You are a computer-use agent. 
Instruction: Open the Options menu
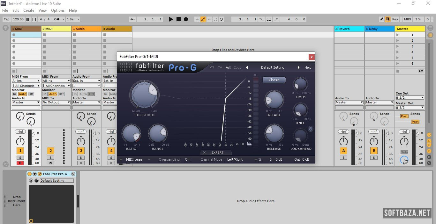click(x=58, y=10)
